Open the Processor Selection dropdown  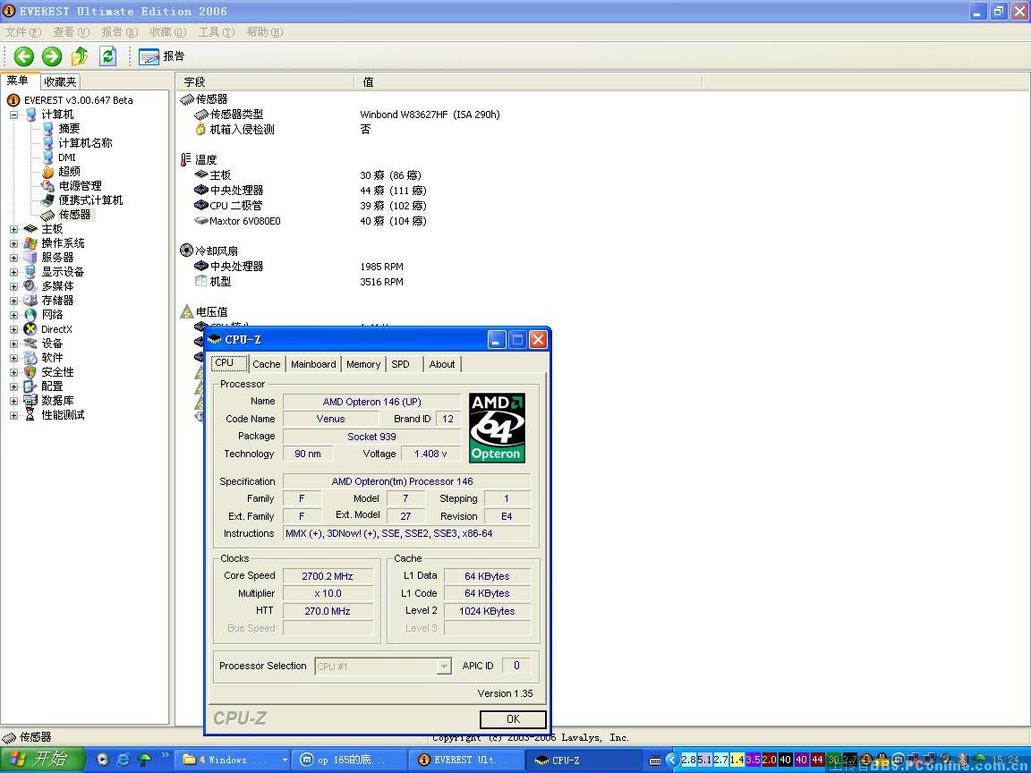pos(444,667)
